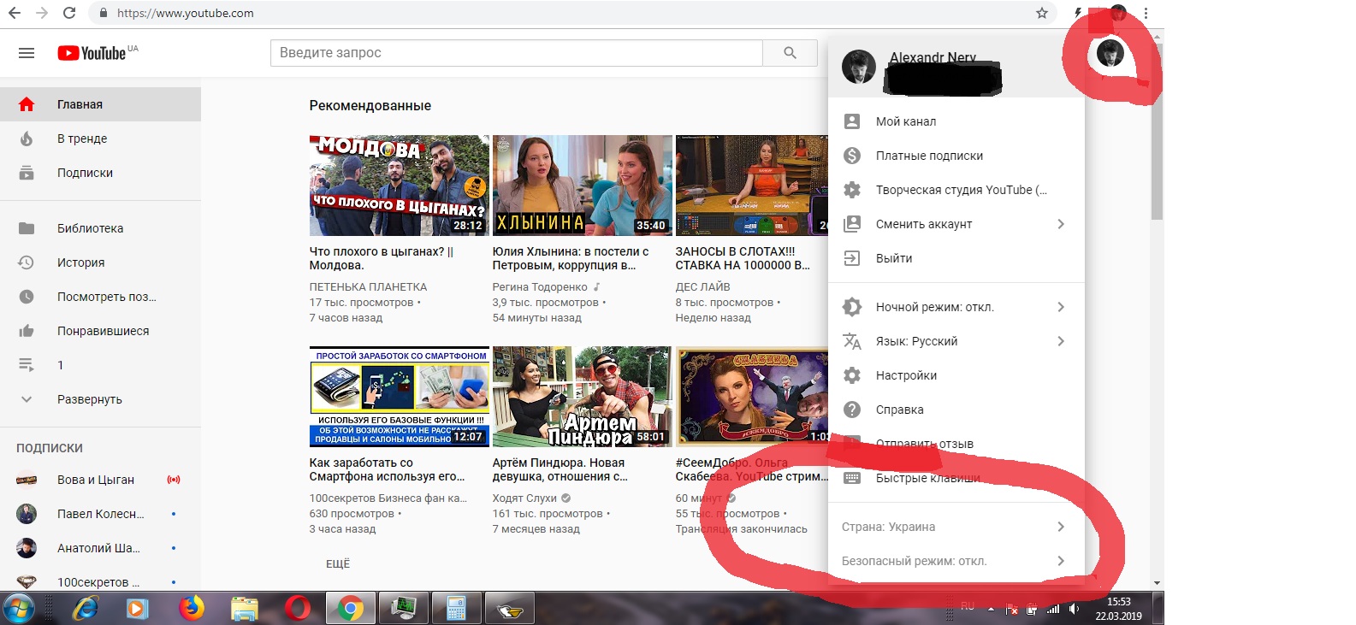Expand Язык: Русский submenu arrow
The width and height of the screenshot is (1356, 625).
(1061, 341)
